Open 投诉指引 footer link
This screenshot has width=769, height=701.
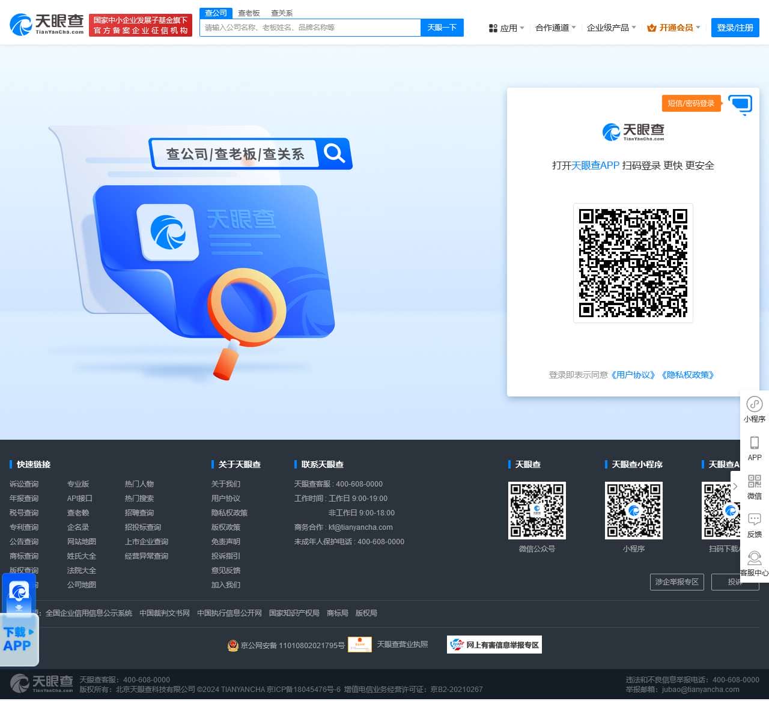pos(226,556)
